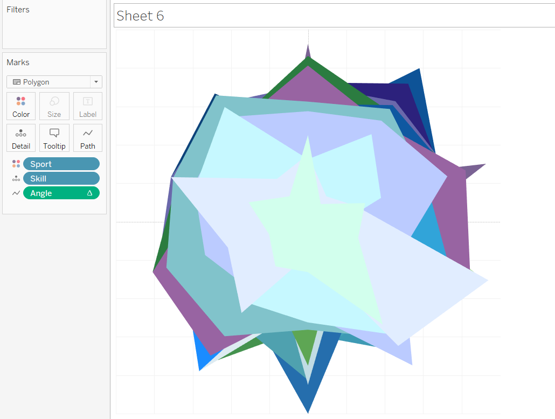Viewport: 555px width, 419px height.
Task: Select the polygon mark type icon
Action: click(17, 82)
